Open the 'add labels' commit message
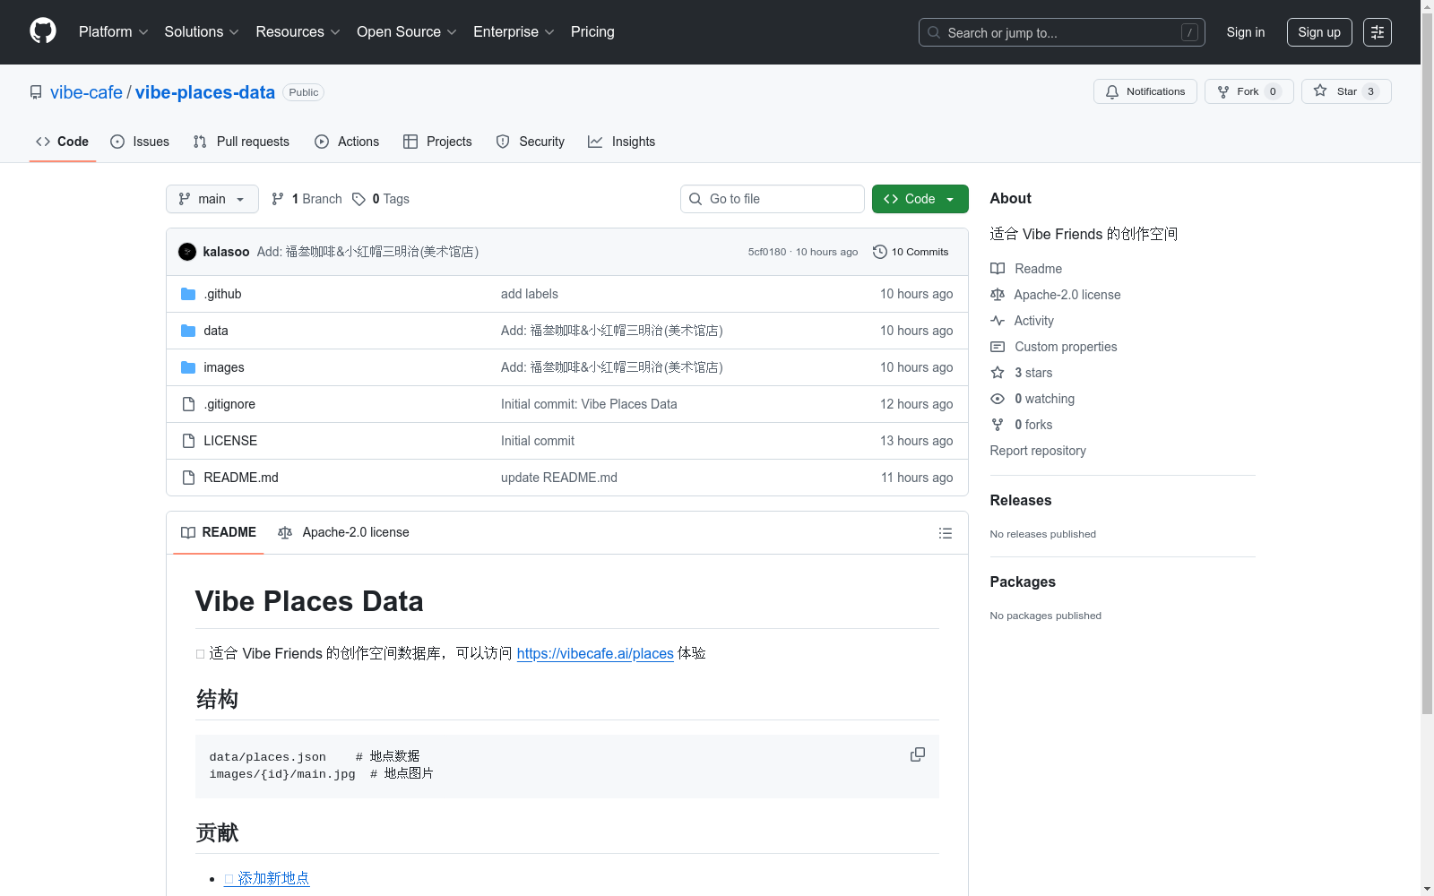The height and width of the screenshot is (896, 1434). (x=530, y=294)
